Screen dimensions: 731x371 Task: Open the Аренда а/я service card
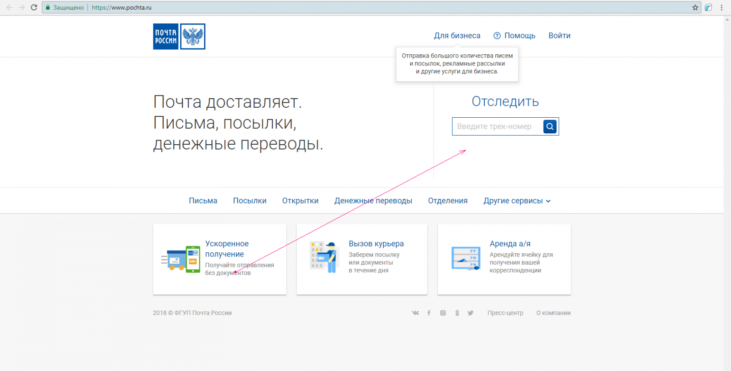tap(504, 259)
